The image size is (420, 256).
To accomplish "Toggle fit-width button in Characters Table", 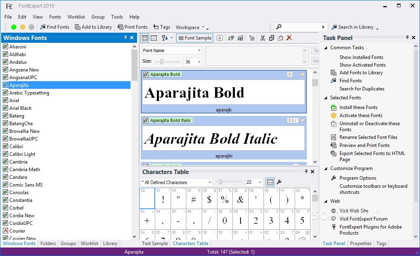I will [270, 182].
